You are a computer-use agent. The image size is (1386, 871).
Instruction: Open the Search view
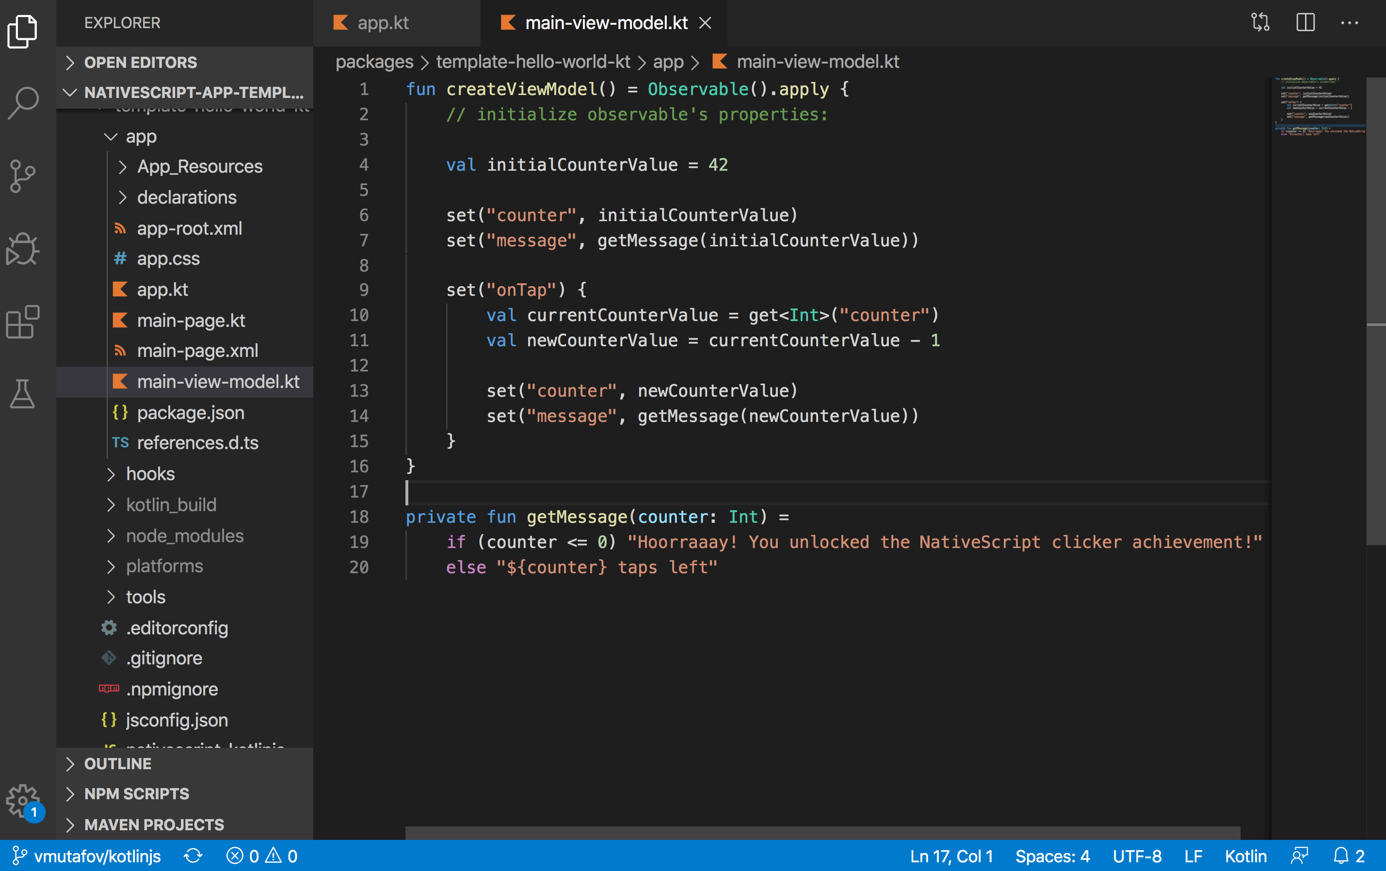[x=22, y=102]
